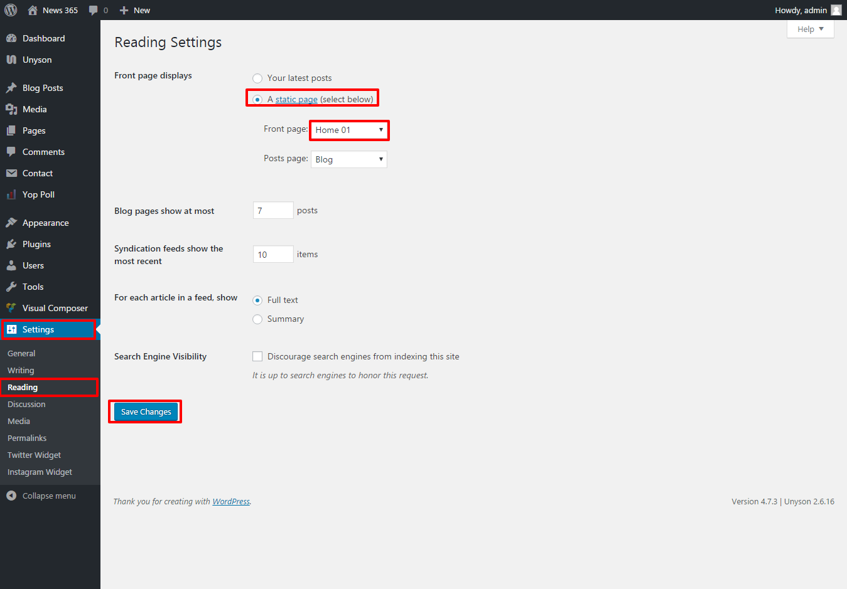Click the WordPress logo icon
Screen dimensions: 847x589
(x=11, y=10)
